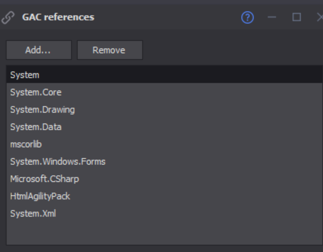Minimize the GAC references window
Viewport: 323px width, 252px height.
point(272,17)
